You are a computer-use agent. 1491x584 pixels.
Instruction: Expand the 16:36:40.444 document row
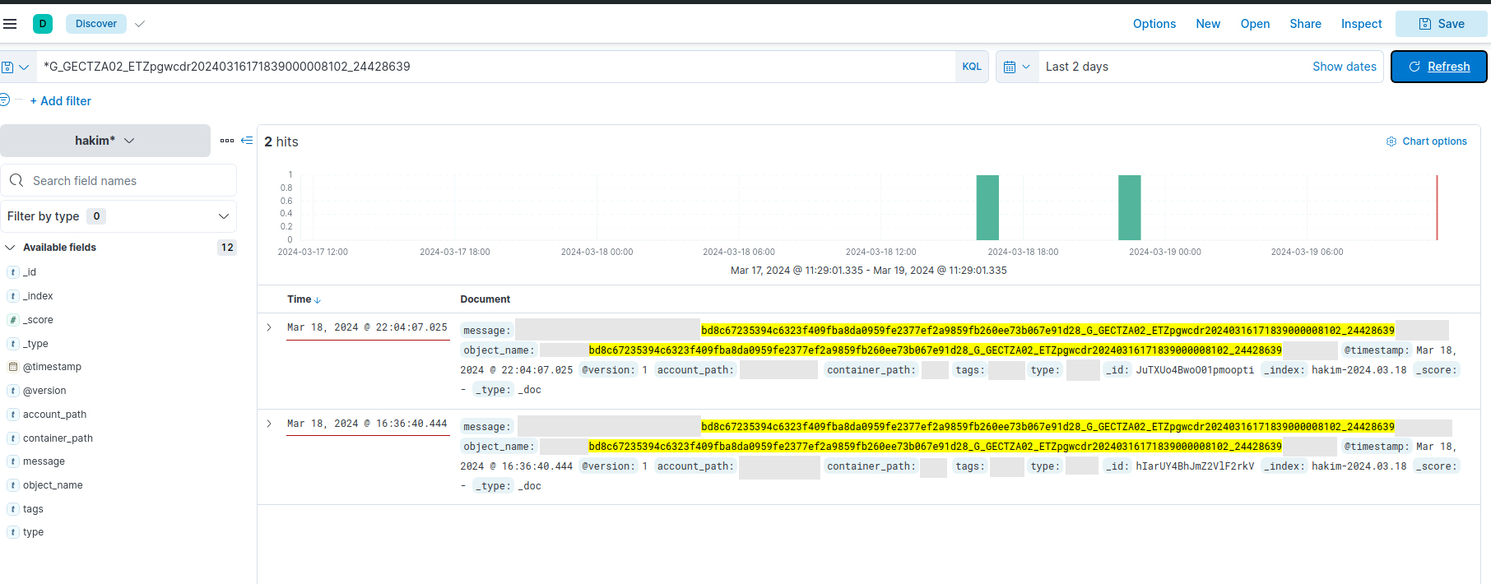point(269,424)
